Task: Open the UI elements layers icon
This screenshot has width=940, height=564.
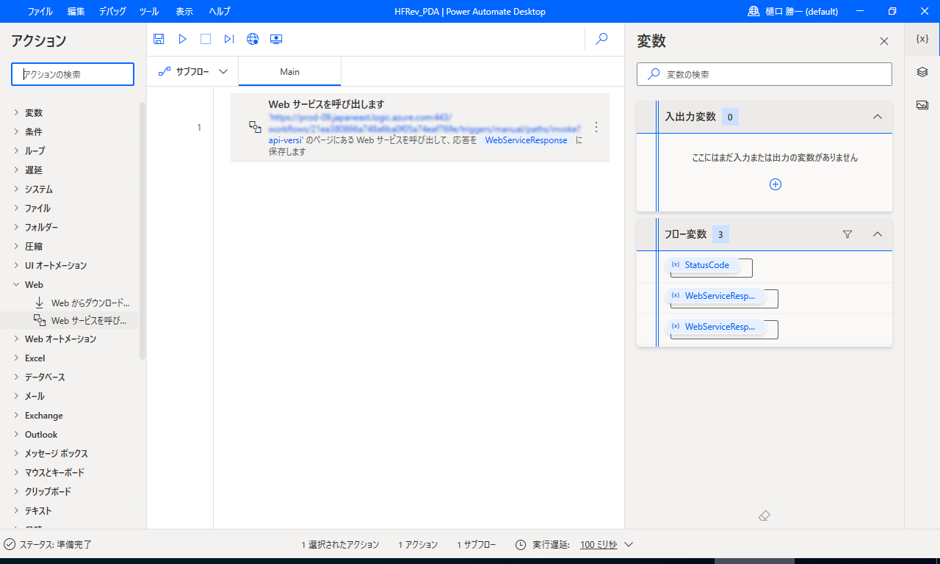Action: pos(922,72)
